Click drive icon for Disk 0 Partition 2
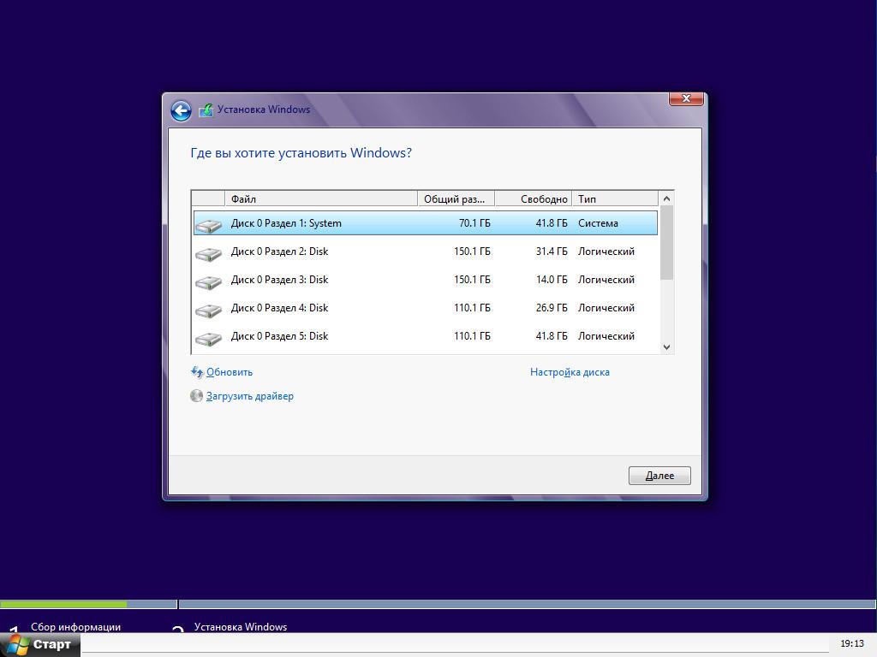Viewport: 877px width, 657px height. point(208,253)
